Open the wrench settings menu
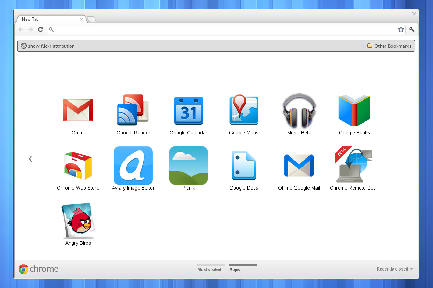The height and width of the screenshot is (288, 433). (x=412, y=30)
